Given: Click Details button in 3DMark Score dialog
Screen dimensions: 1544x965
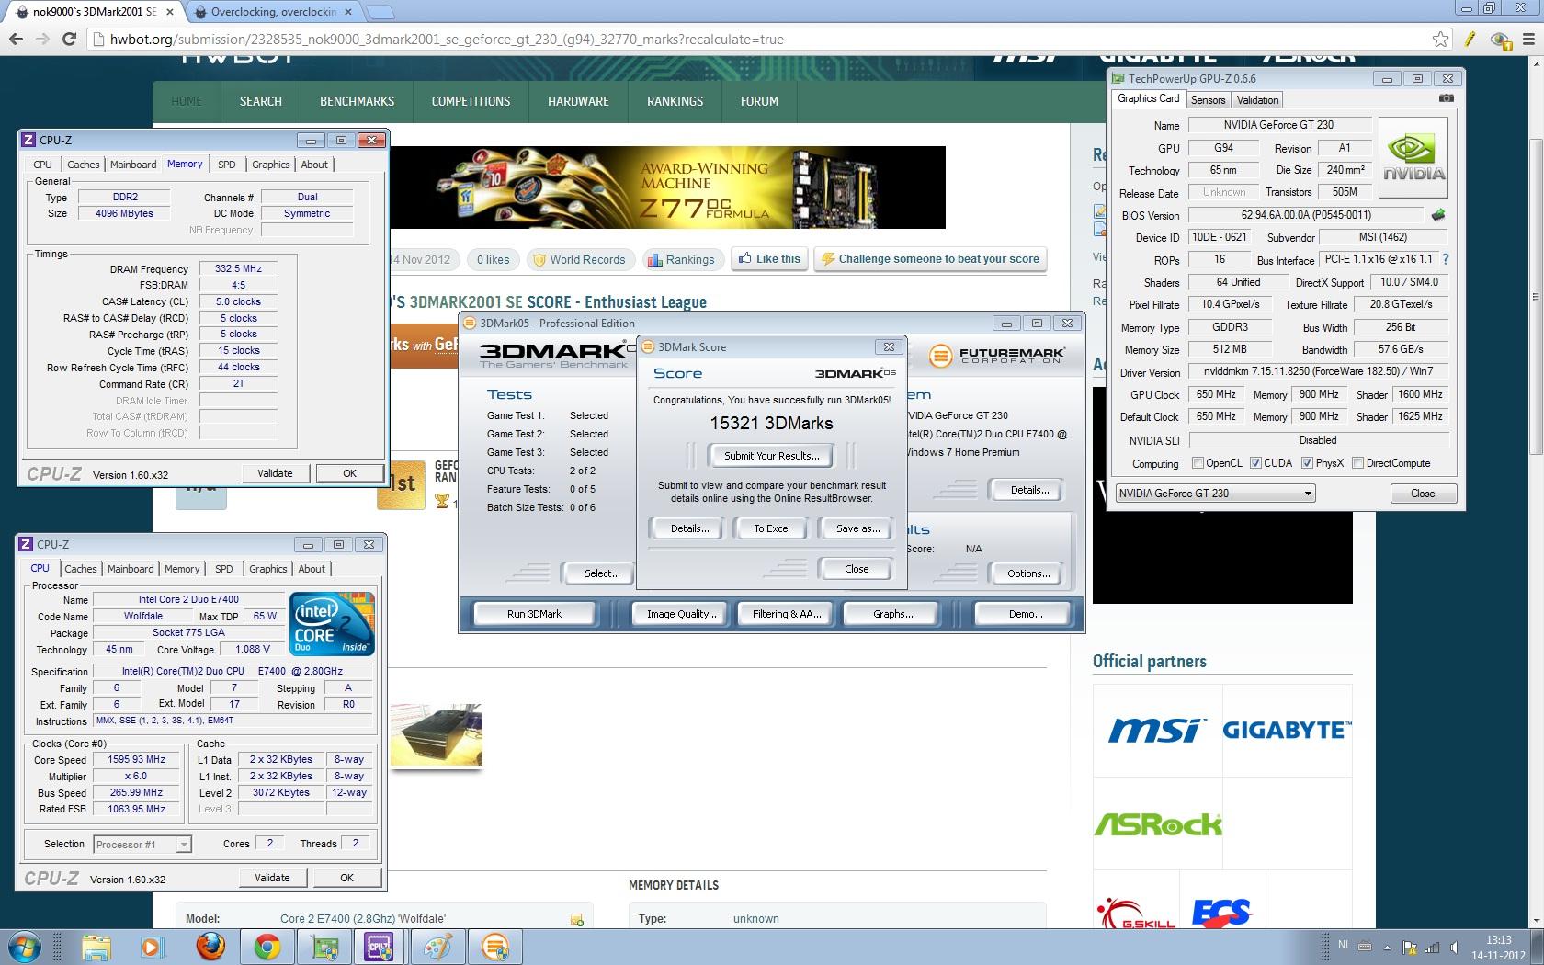Looking at the screenshot, I should 689,528.
